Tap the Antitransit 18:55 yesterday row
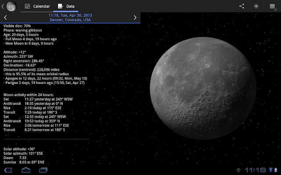 click(33, 104)
